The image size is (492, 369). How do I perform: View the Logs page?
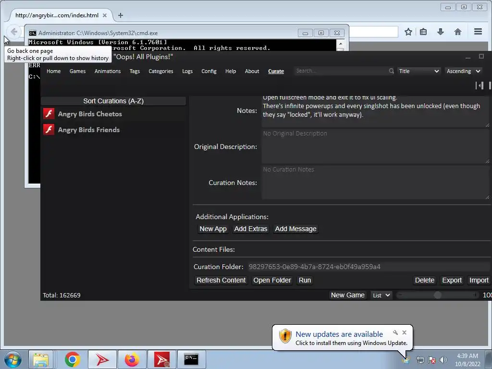coord(187,71)
